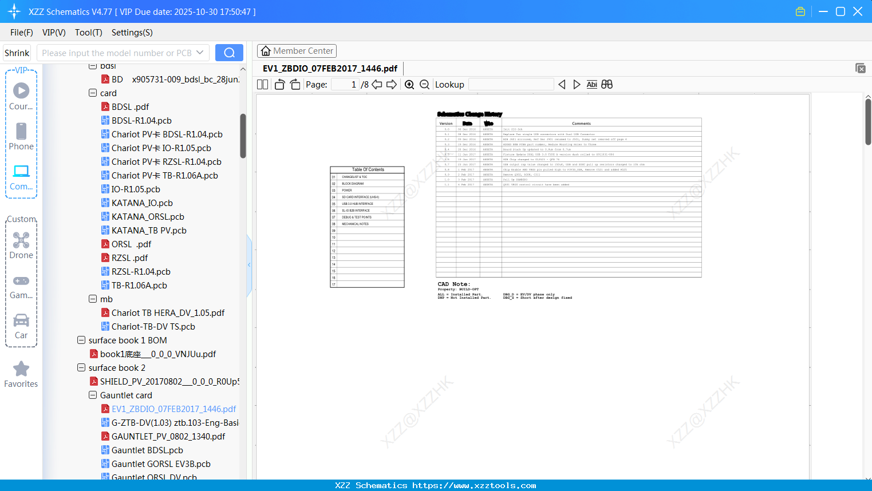The height and width of the screenshot is (491, 872).
Task: Collapse the surface book 2 folder
Action: (x=81, y=367)
